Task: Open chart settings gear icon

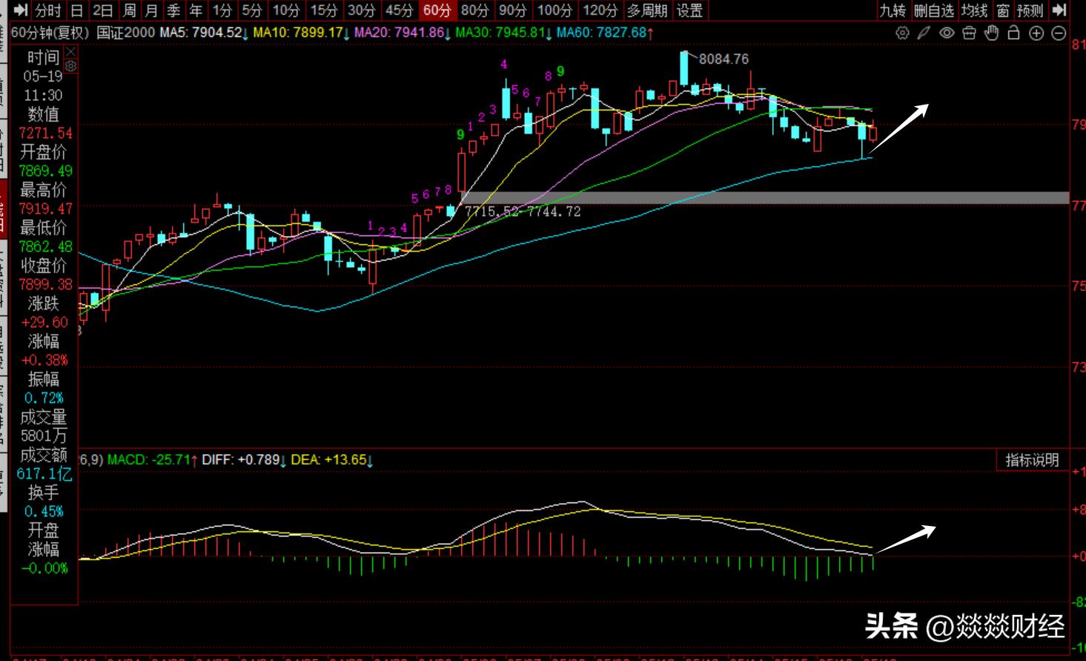Action: pos(902,33)
